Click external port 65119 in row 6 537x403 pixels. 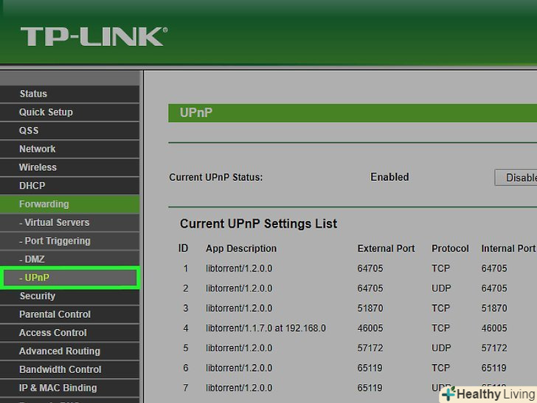pyautogui.click(x=370, y=368)
